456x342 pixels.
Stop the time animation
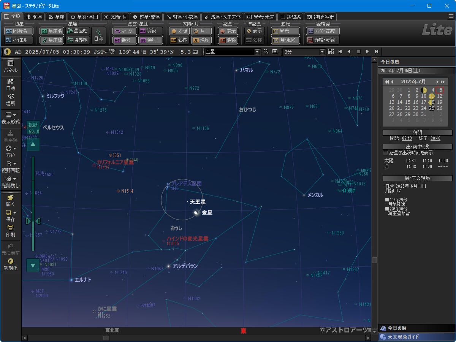[358, 52]
